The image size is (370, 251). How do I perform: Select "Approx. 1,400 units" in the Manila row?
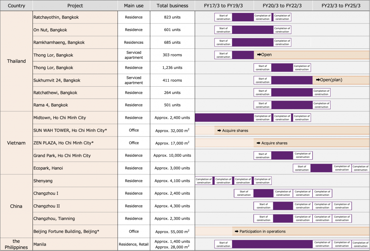(172, 242)
